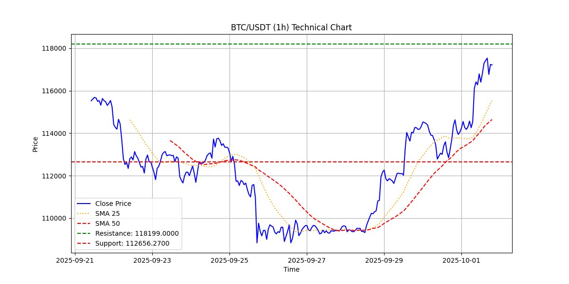Screen dimensions: 569x284
Task: Click the 2025-09-21 date tick label
Action: click(75, 260)
